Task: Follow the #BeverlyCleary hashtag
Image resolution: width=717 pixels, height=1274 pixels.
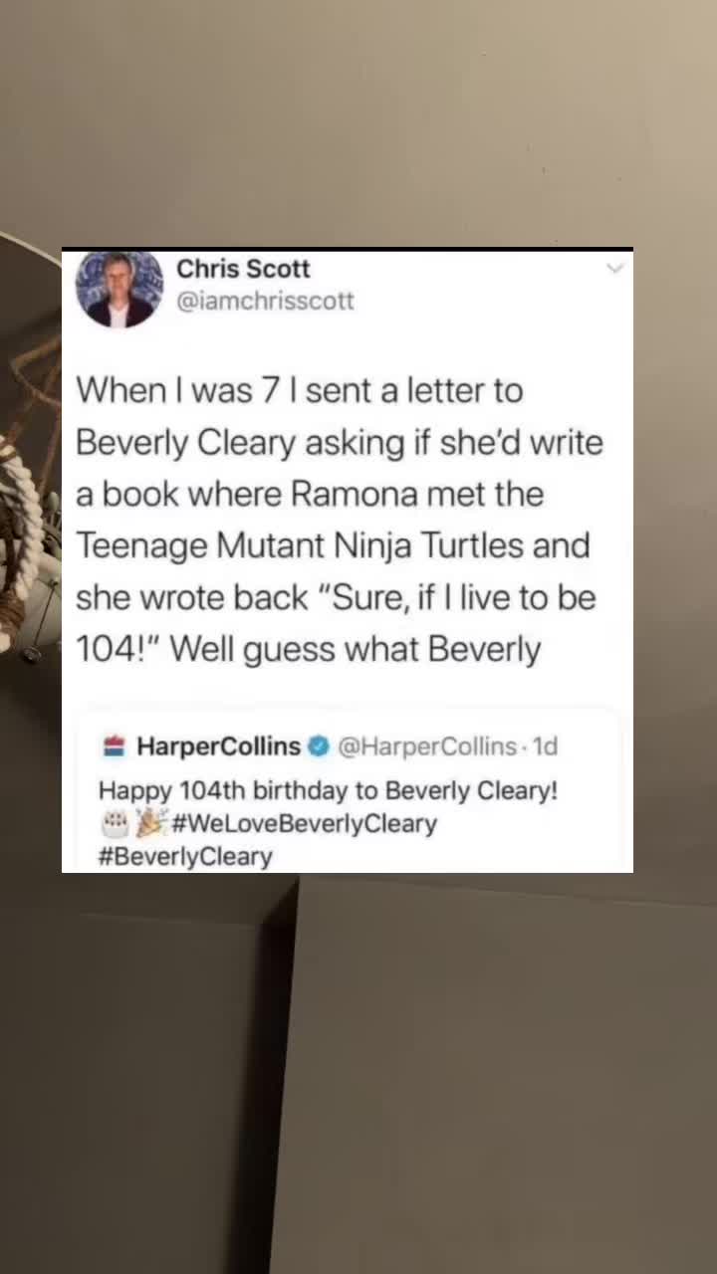Action: click(185, 857)
